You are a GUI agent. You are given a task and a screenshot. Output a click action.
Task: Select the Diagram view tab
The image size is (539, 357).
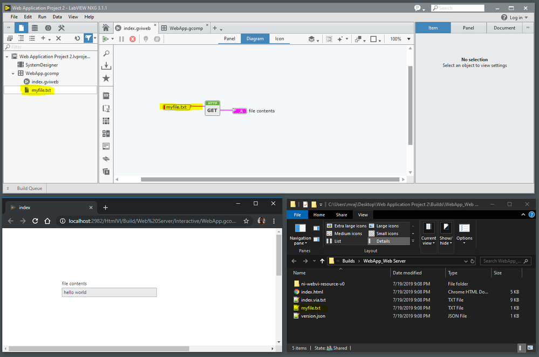[x=255, y=38]
